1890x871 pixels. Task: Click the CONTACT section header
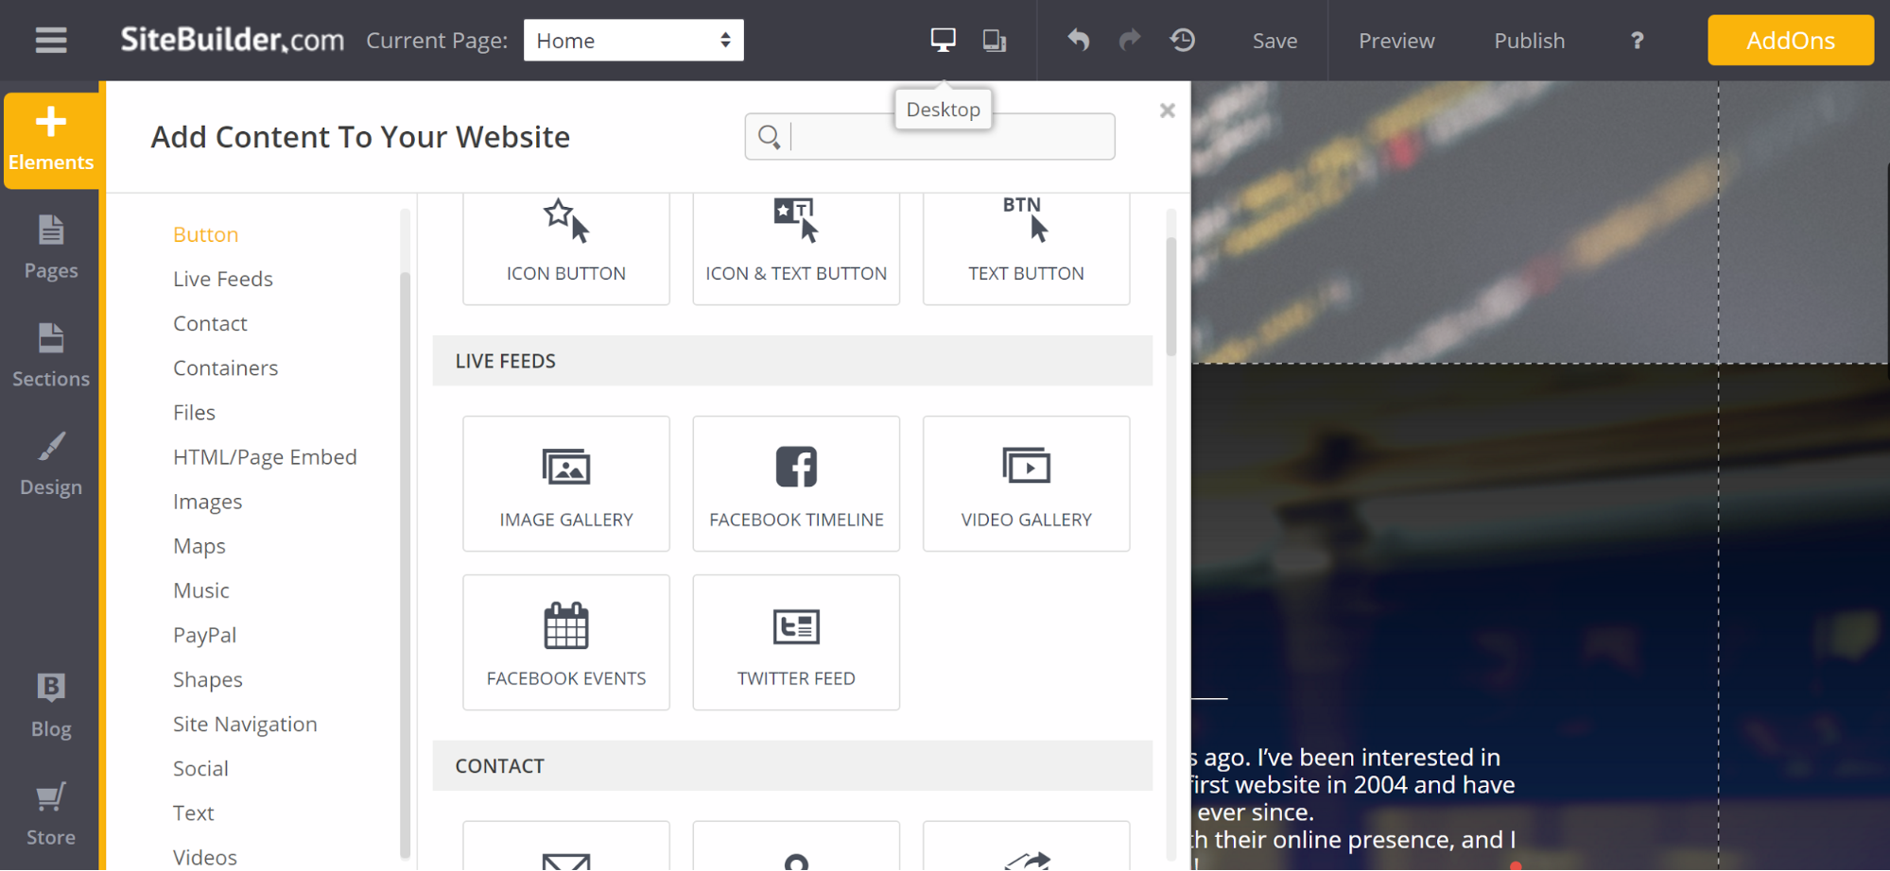[792, 765]
